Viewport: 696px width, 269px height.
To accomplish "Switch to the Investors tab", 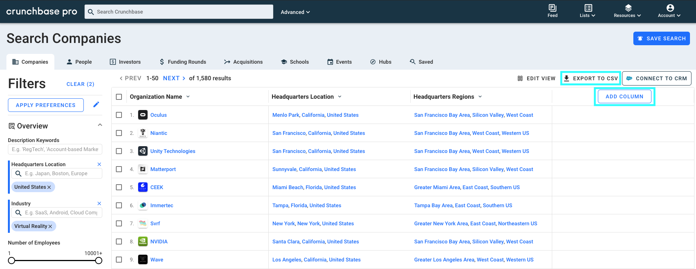I will [x=125, y=62].
